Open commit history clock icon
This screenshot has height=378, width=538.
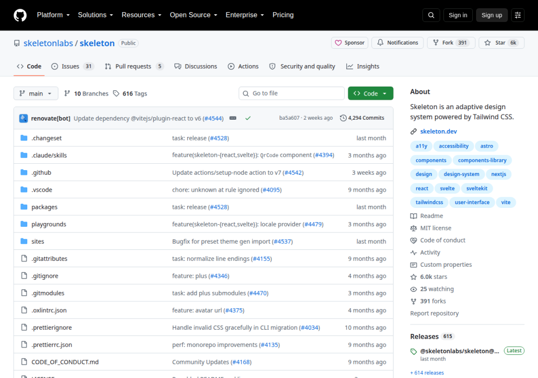click(343, 118)
